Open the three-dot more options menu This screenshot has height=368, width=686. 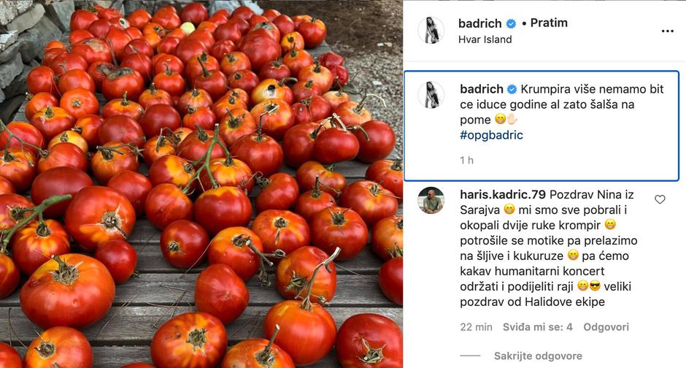(667, 31)
